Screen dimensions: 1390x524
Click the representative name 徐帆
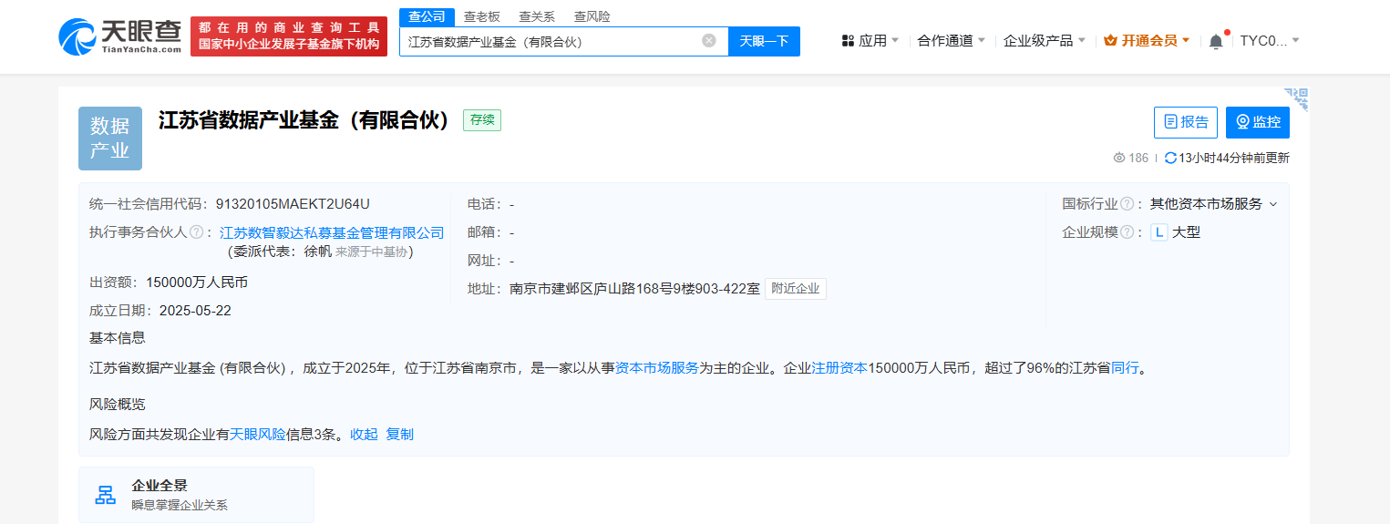tap(317, 252)
